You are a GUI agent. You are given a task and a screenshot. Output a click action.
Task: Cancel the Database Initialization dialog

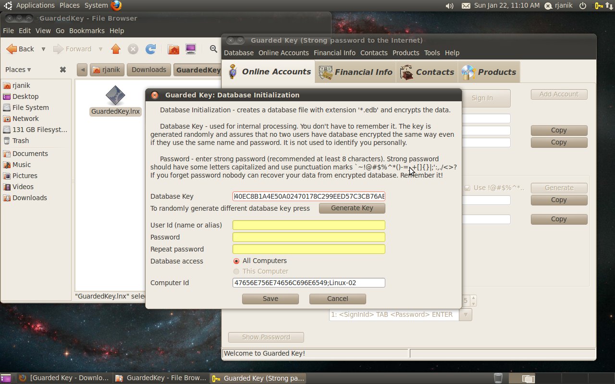[338, 299]
